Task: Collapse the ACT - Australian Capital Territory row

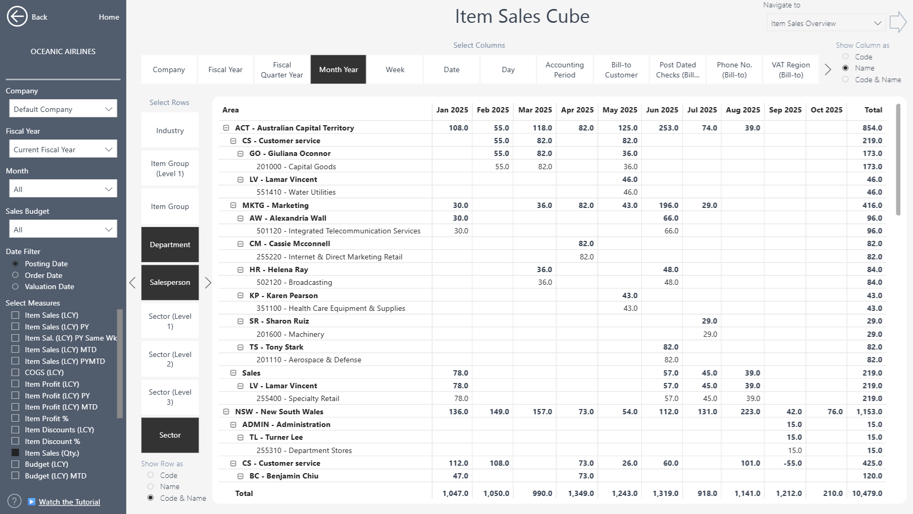Action: [226, 128]
